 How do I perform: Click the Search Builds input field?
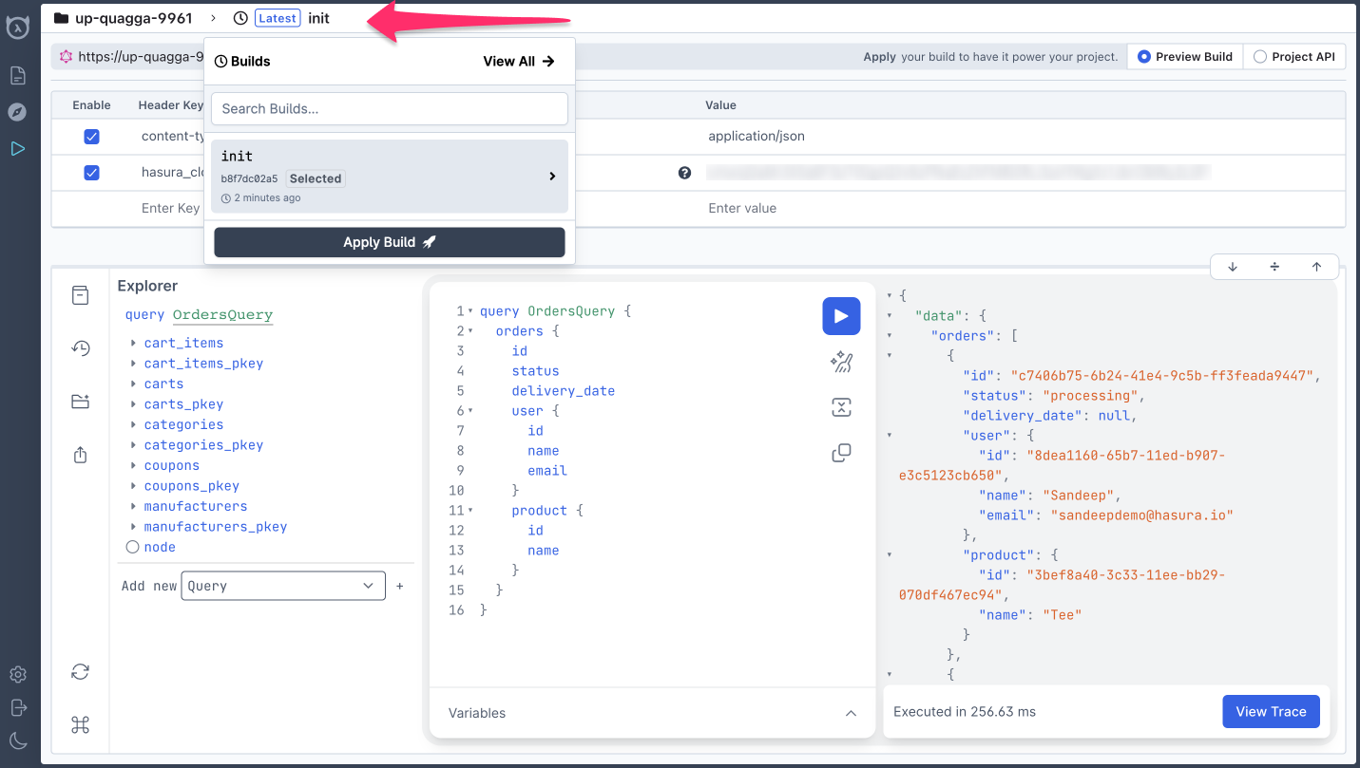click(x=389, y=109)
